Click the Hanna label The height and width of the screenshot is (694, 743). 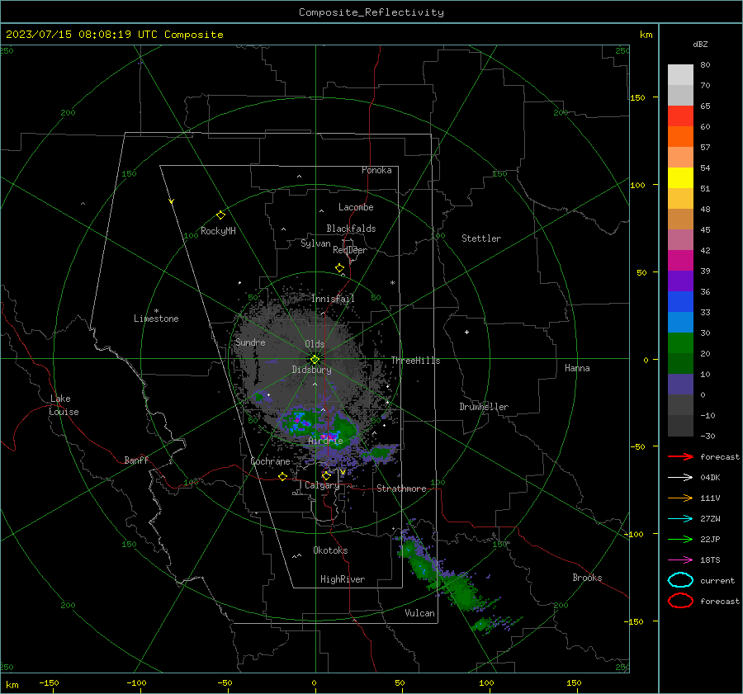point(577,368)
